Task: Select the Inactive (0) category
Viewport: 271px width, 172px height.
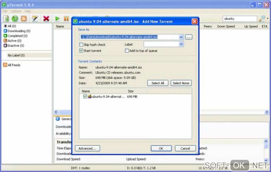Action: (x=14, y=46)
